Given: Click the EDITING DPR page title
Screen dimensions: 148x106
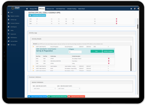Looking at the screenshot, I should pyautogui.click(x=44, y=13).
